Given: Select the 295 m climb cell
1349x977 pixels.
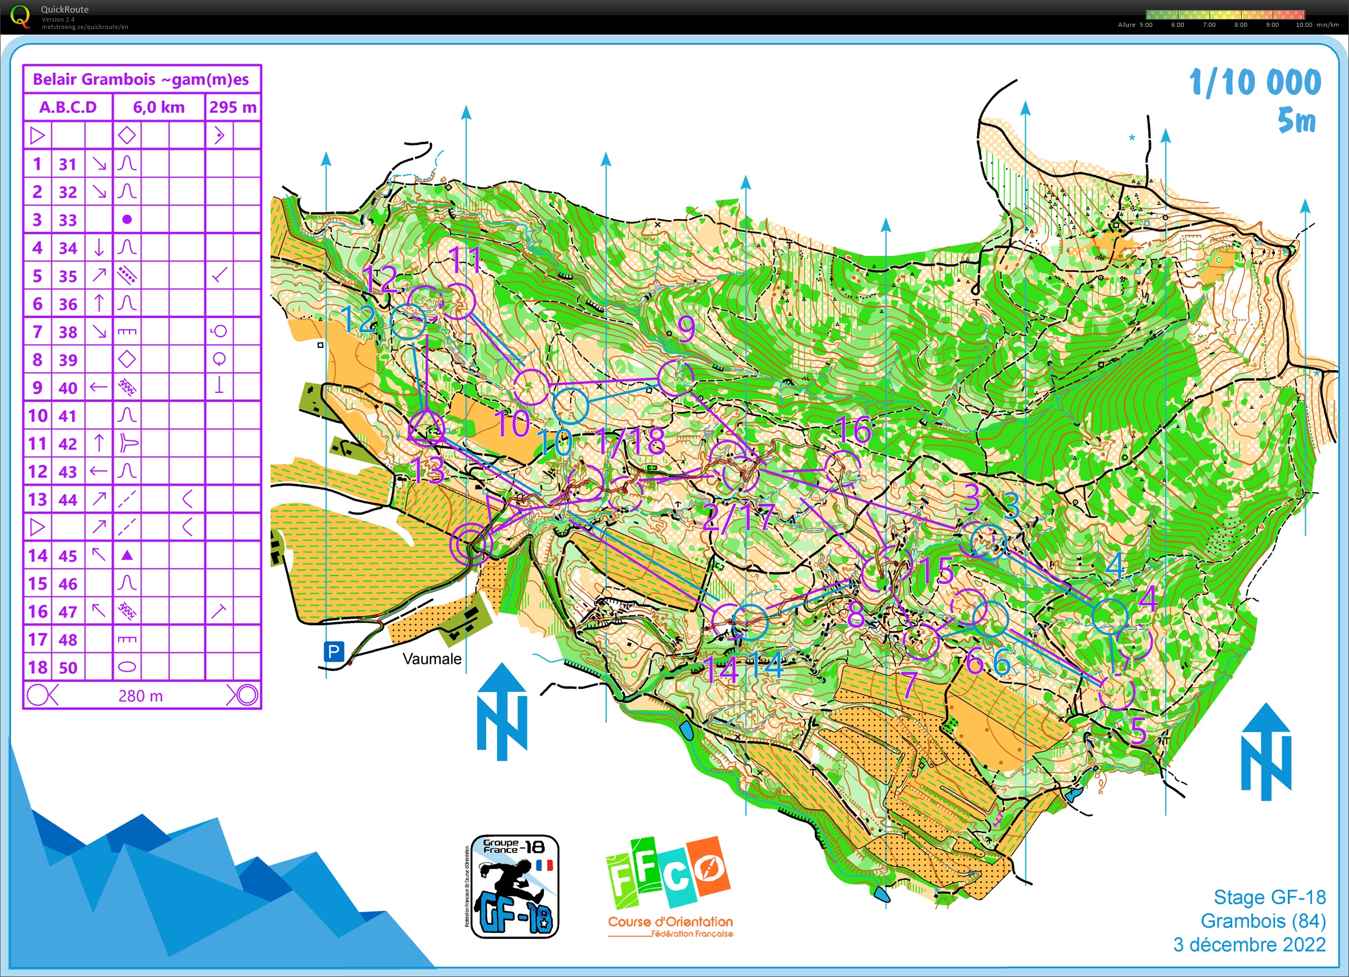Looking at the screenshot, I should [x=233, y=107].
